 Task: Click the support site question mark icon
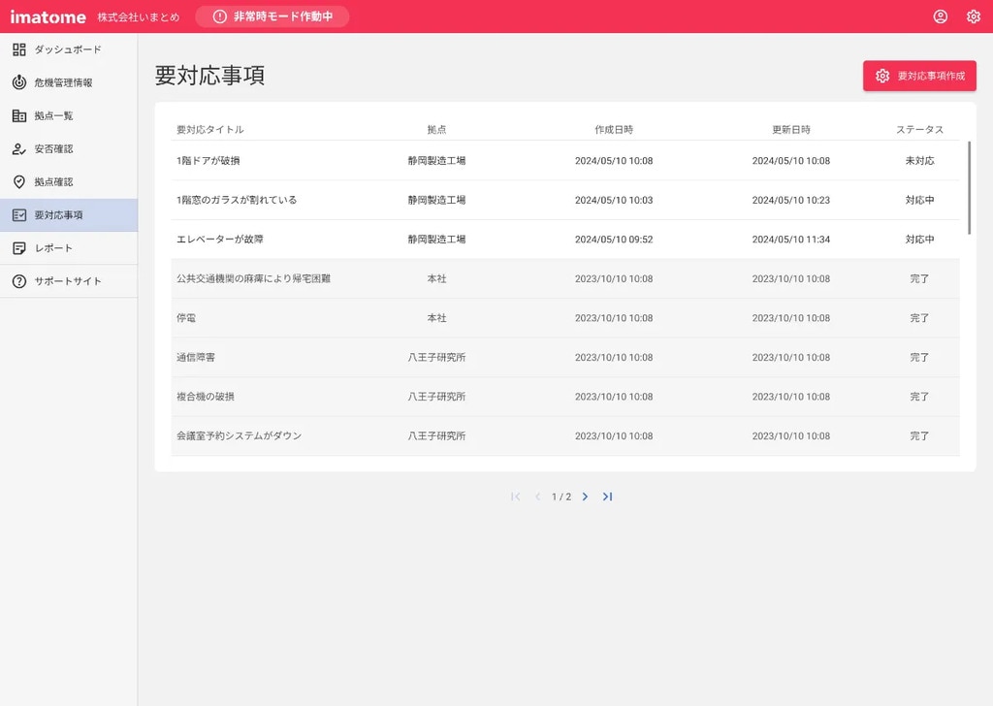click(19, 281)
